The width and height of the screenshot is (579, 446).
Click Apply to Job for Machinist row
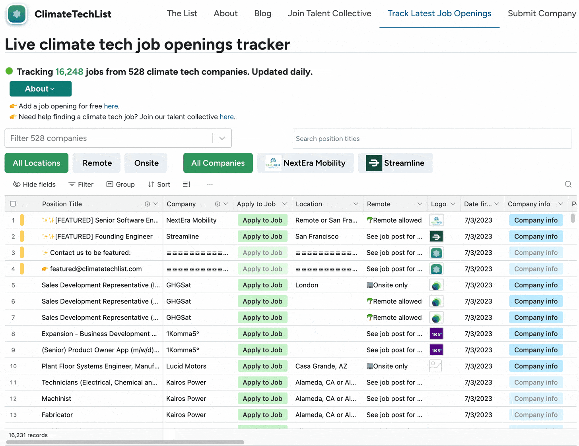point(262,399)
